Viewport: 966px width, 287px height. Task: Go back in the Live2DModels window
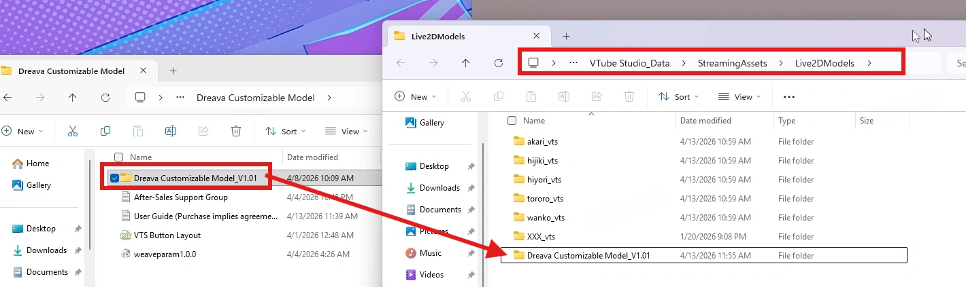click(x=401, y=63)
